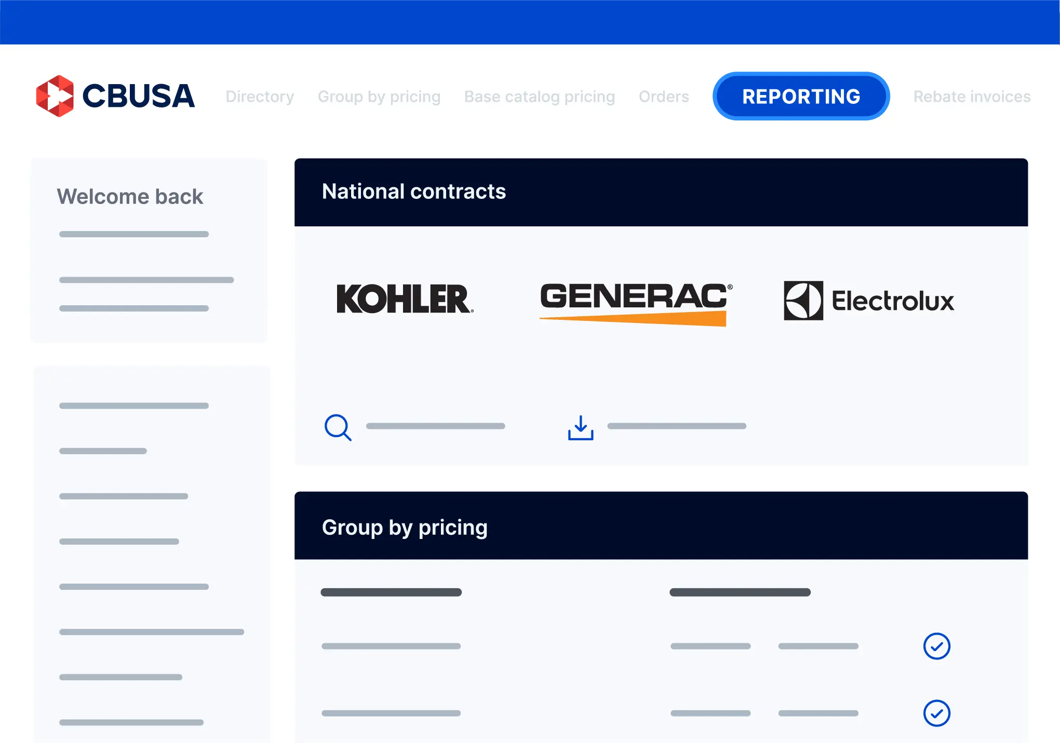Click the CBUSA hexagon logo icon
The width and height of the screenshot is (1060, 743).
point(55,96)
